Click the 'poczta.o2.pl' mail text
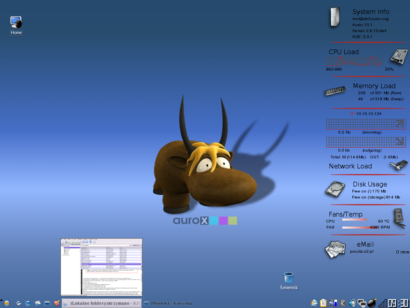This screenshot has width=410, height=308. point(362,251)
